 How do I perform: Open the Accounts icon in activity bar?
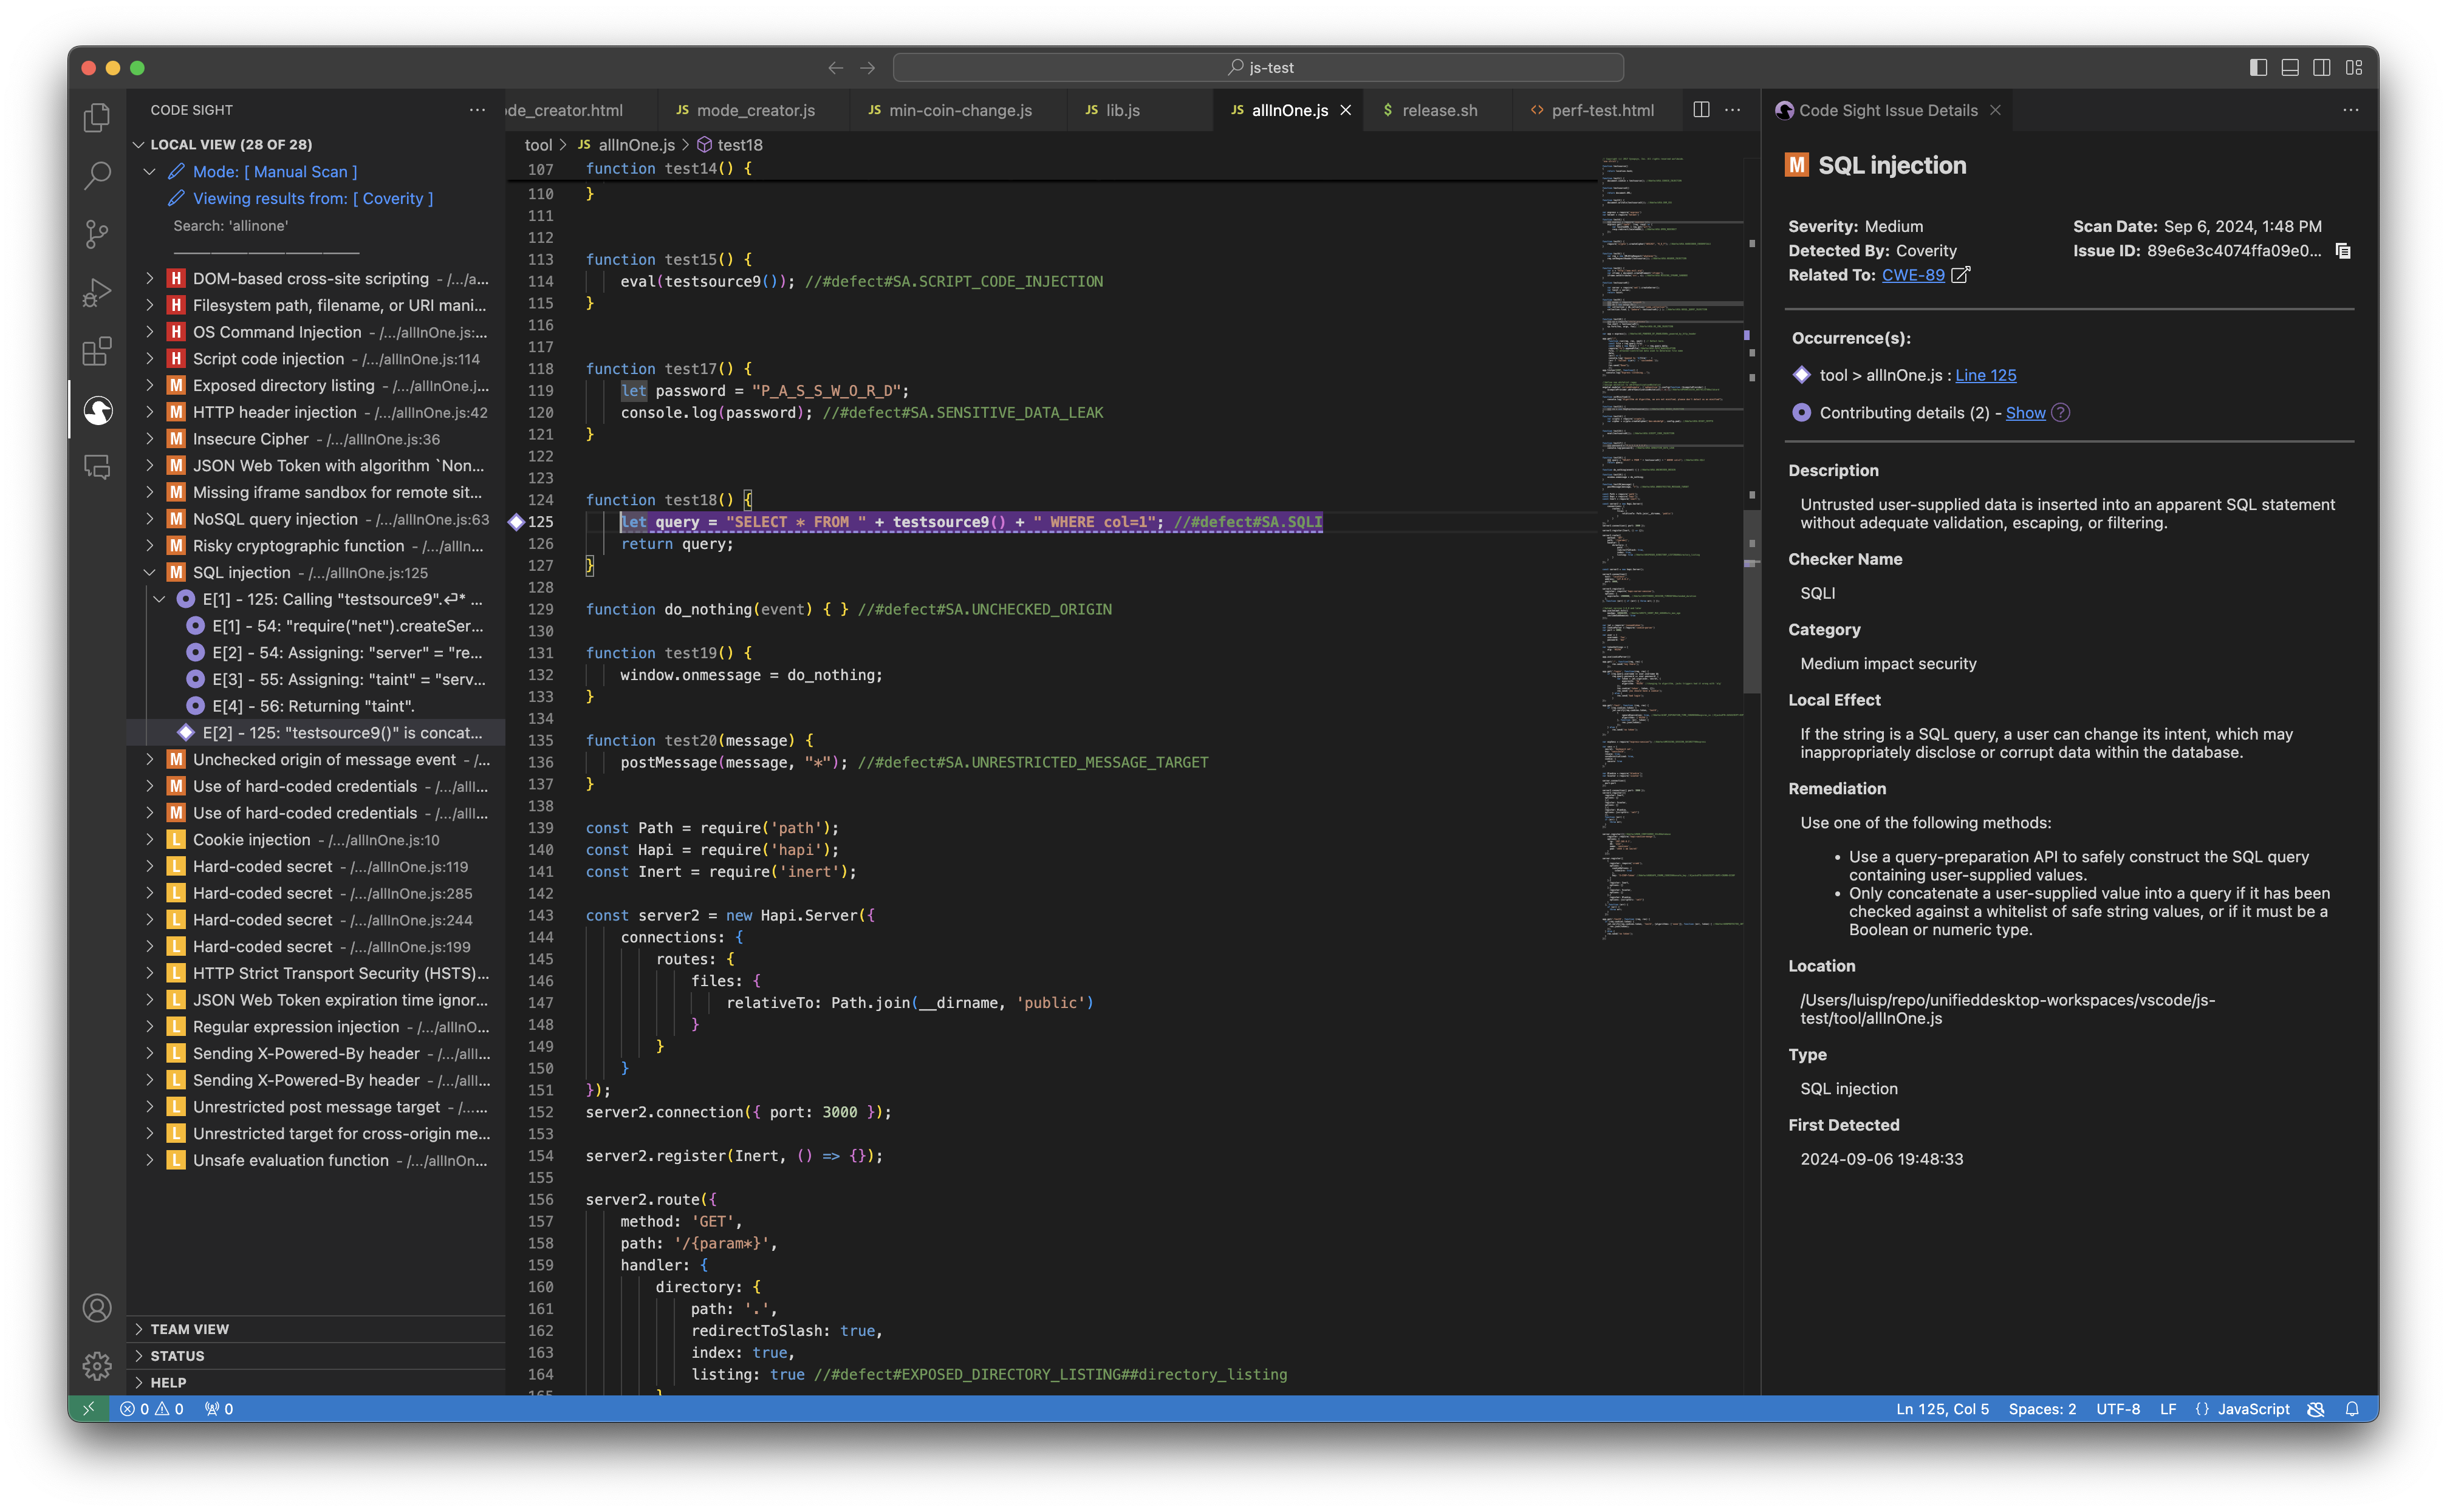(x=97, y=1308)
